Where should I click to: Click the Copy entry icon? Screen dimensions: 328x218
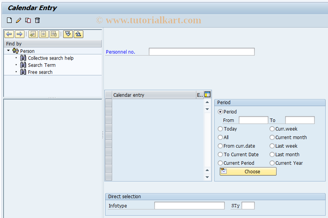coord(28,20)
